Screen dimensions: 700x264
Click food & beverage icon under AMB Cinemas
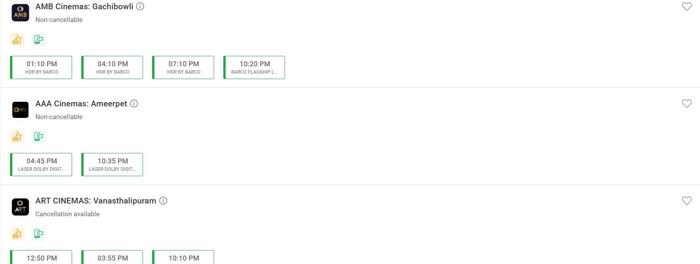(17, 39)
